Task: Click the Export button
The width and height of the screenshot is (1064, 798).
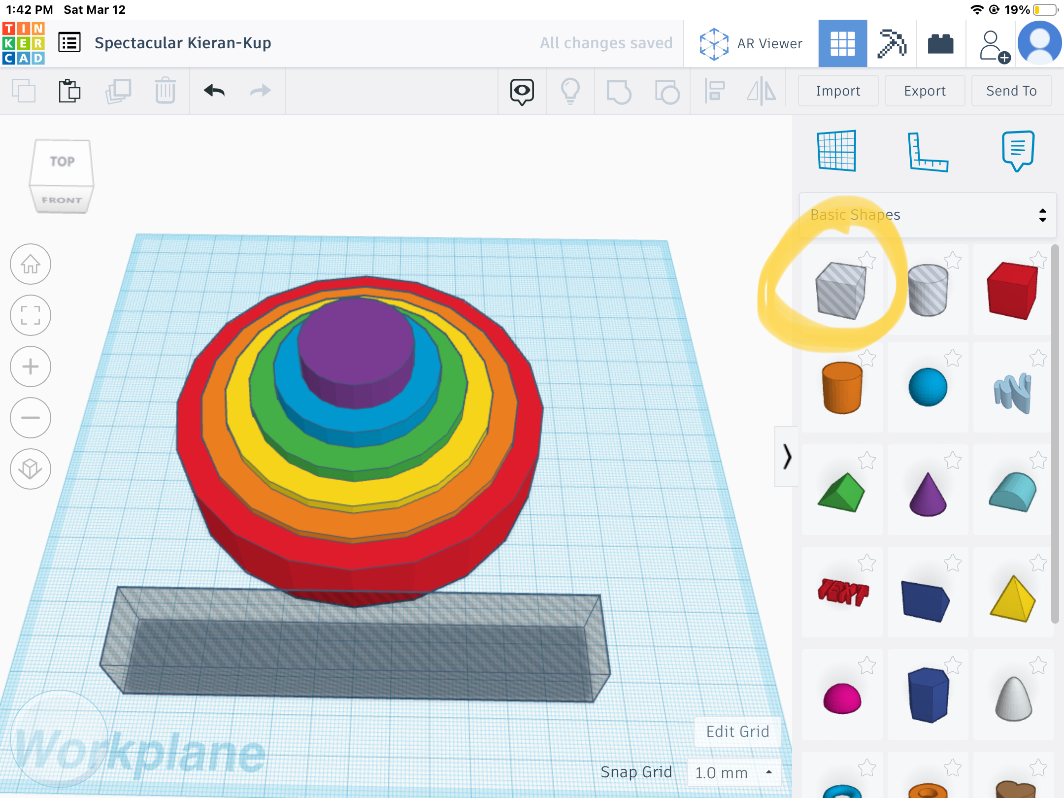Action: [925, 91]
